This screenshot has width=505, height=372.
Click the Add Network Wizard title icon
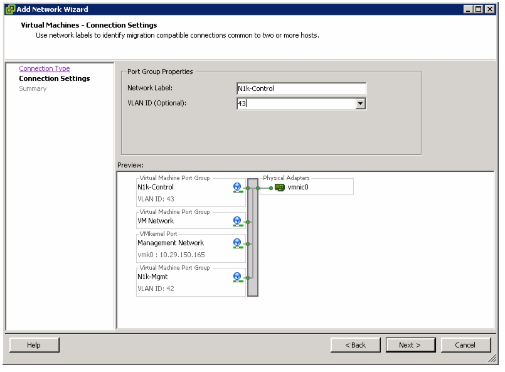coord(10,9)
